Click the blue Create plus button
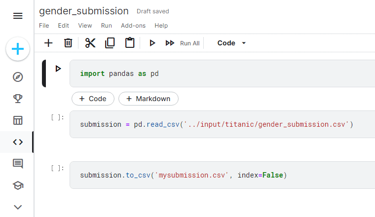 click(18, 49)
